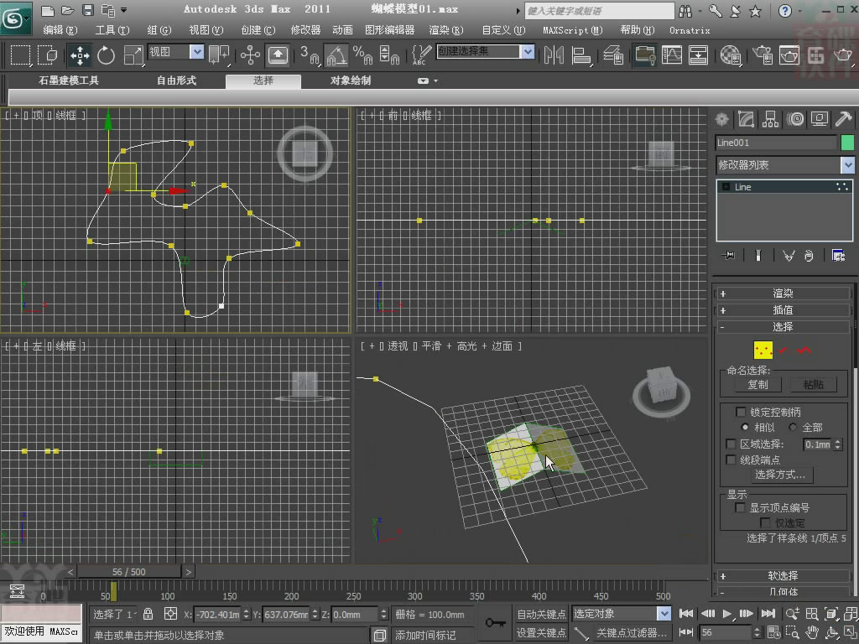Click the Line001 object name field
This screenshot has width=859, height=644.
pos(776,143)
